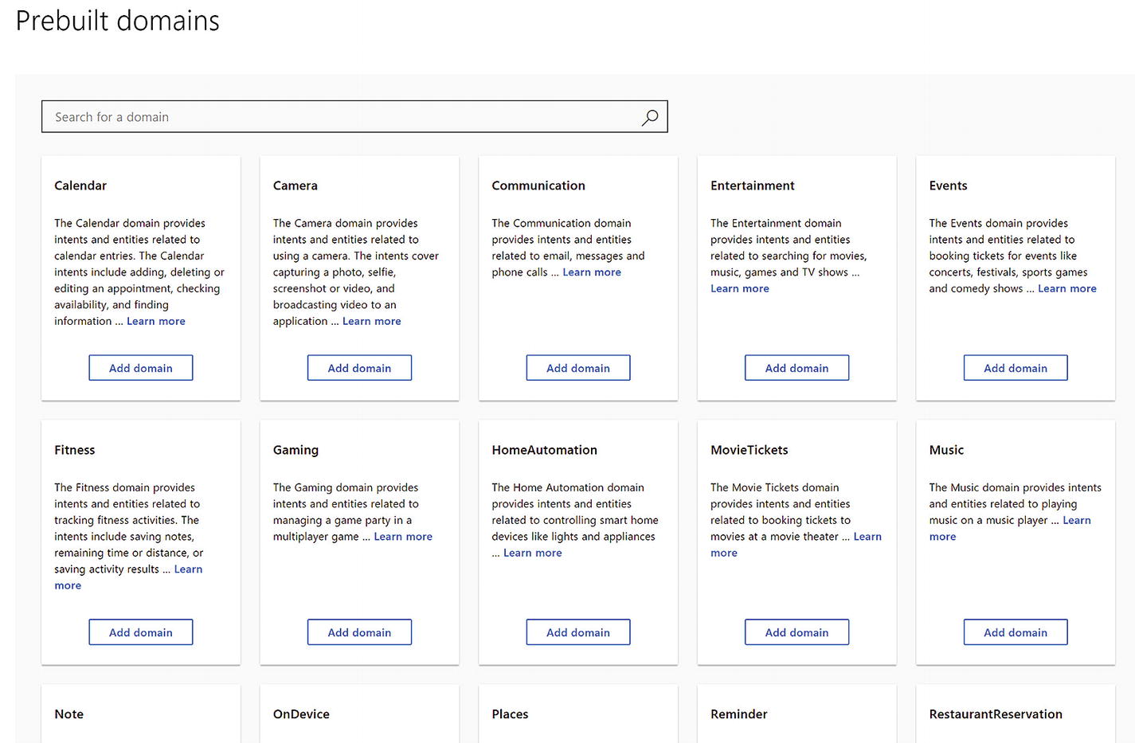The width and height of the screenshot is (1135, 743).
Task: Add the Calendar domain
Action: tap(141, 368)
